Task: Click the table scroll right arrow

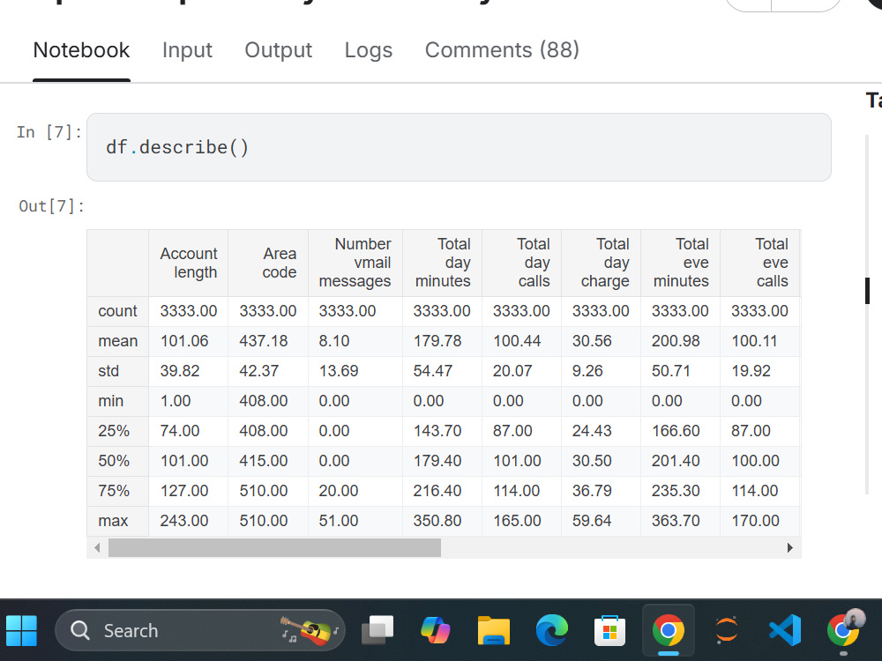Action: (789, 547)
